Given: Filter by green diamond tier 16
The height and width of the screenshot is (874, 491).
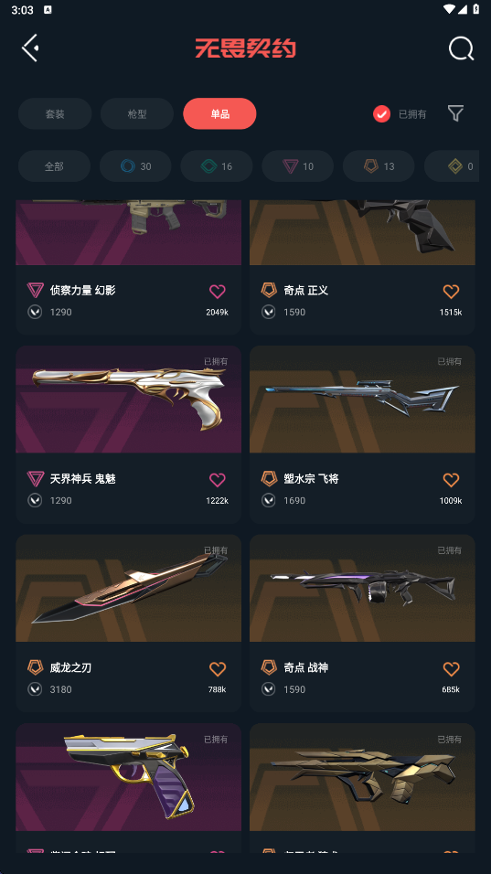Looking at the screenshot, I should pos(216,166).
